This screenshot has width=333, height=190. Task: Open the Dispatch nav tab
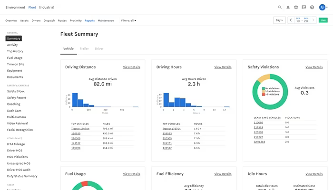[49, 20]
